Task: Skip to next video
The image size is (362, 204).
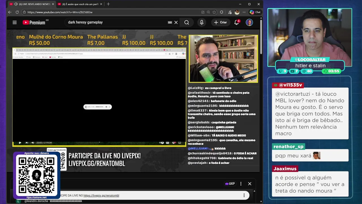Action: click(27, 143)
